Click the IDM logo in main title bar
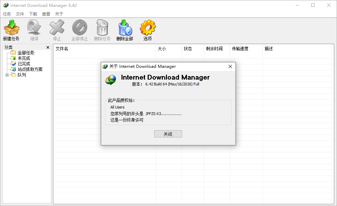 coord(6,5)
